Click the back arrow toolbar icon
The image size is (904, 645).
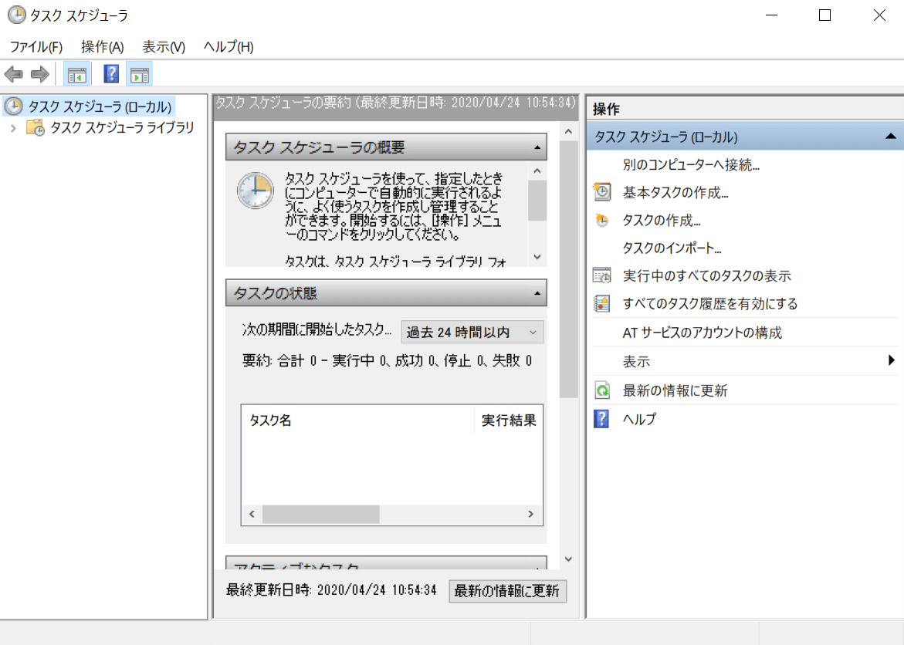click(x=13, y=74)
